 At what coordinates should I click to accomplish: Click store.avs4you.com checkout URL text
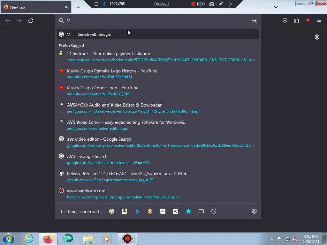click(161, 60)
